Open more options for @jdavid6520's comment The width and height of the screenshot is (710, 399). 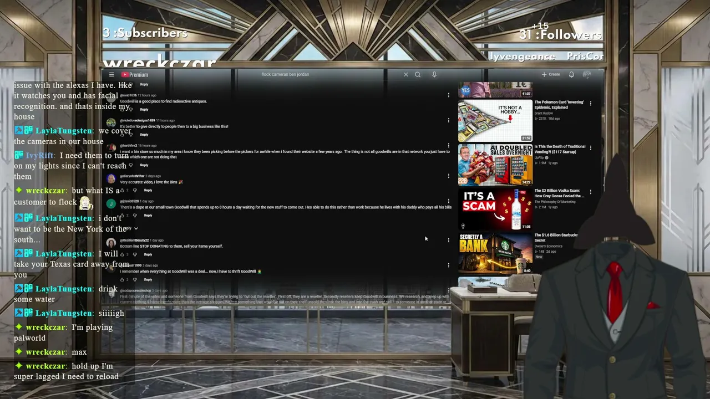448,201
